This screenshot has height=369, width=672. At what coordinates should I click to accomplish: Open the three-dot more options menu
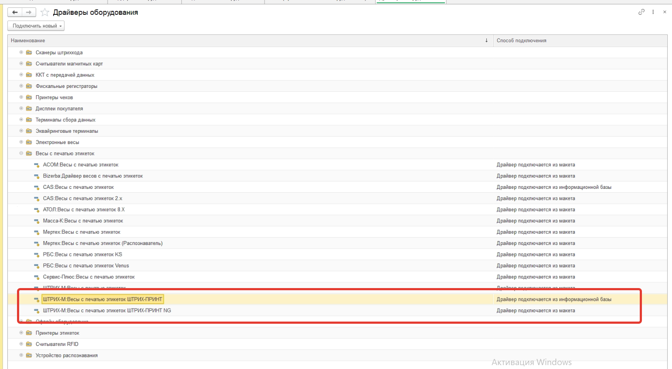653,12
